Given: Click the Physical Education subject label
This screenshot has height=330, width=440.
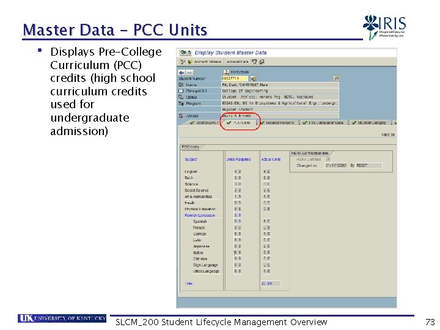Looking at the screenshot, I should click(x=200, y=209).
